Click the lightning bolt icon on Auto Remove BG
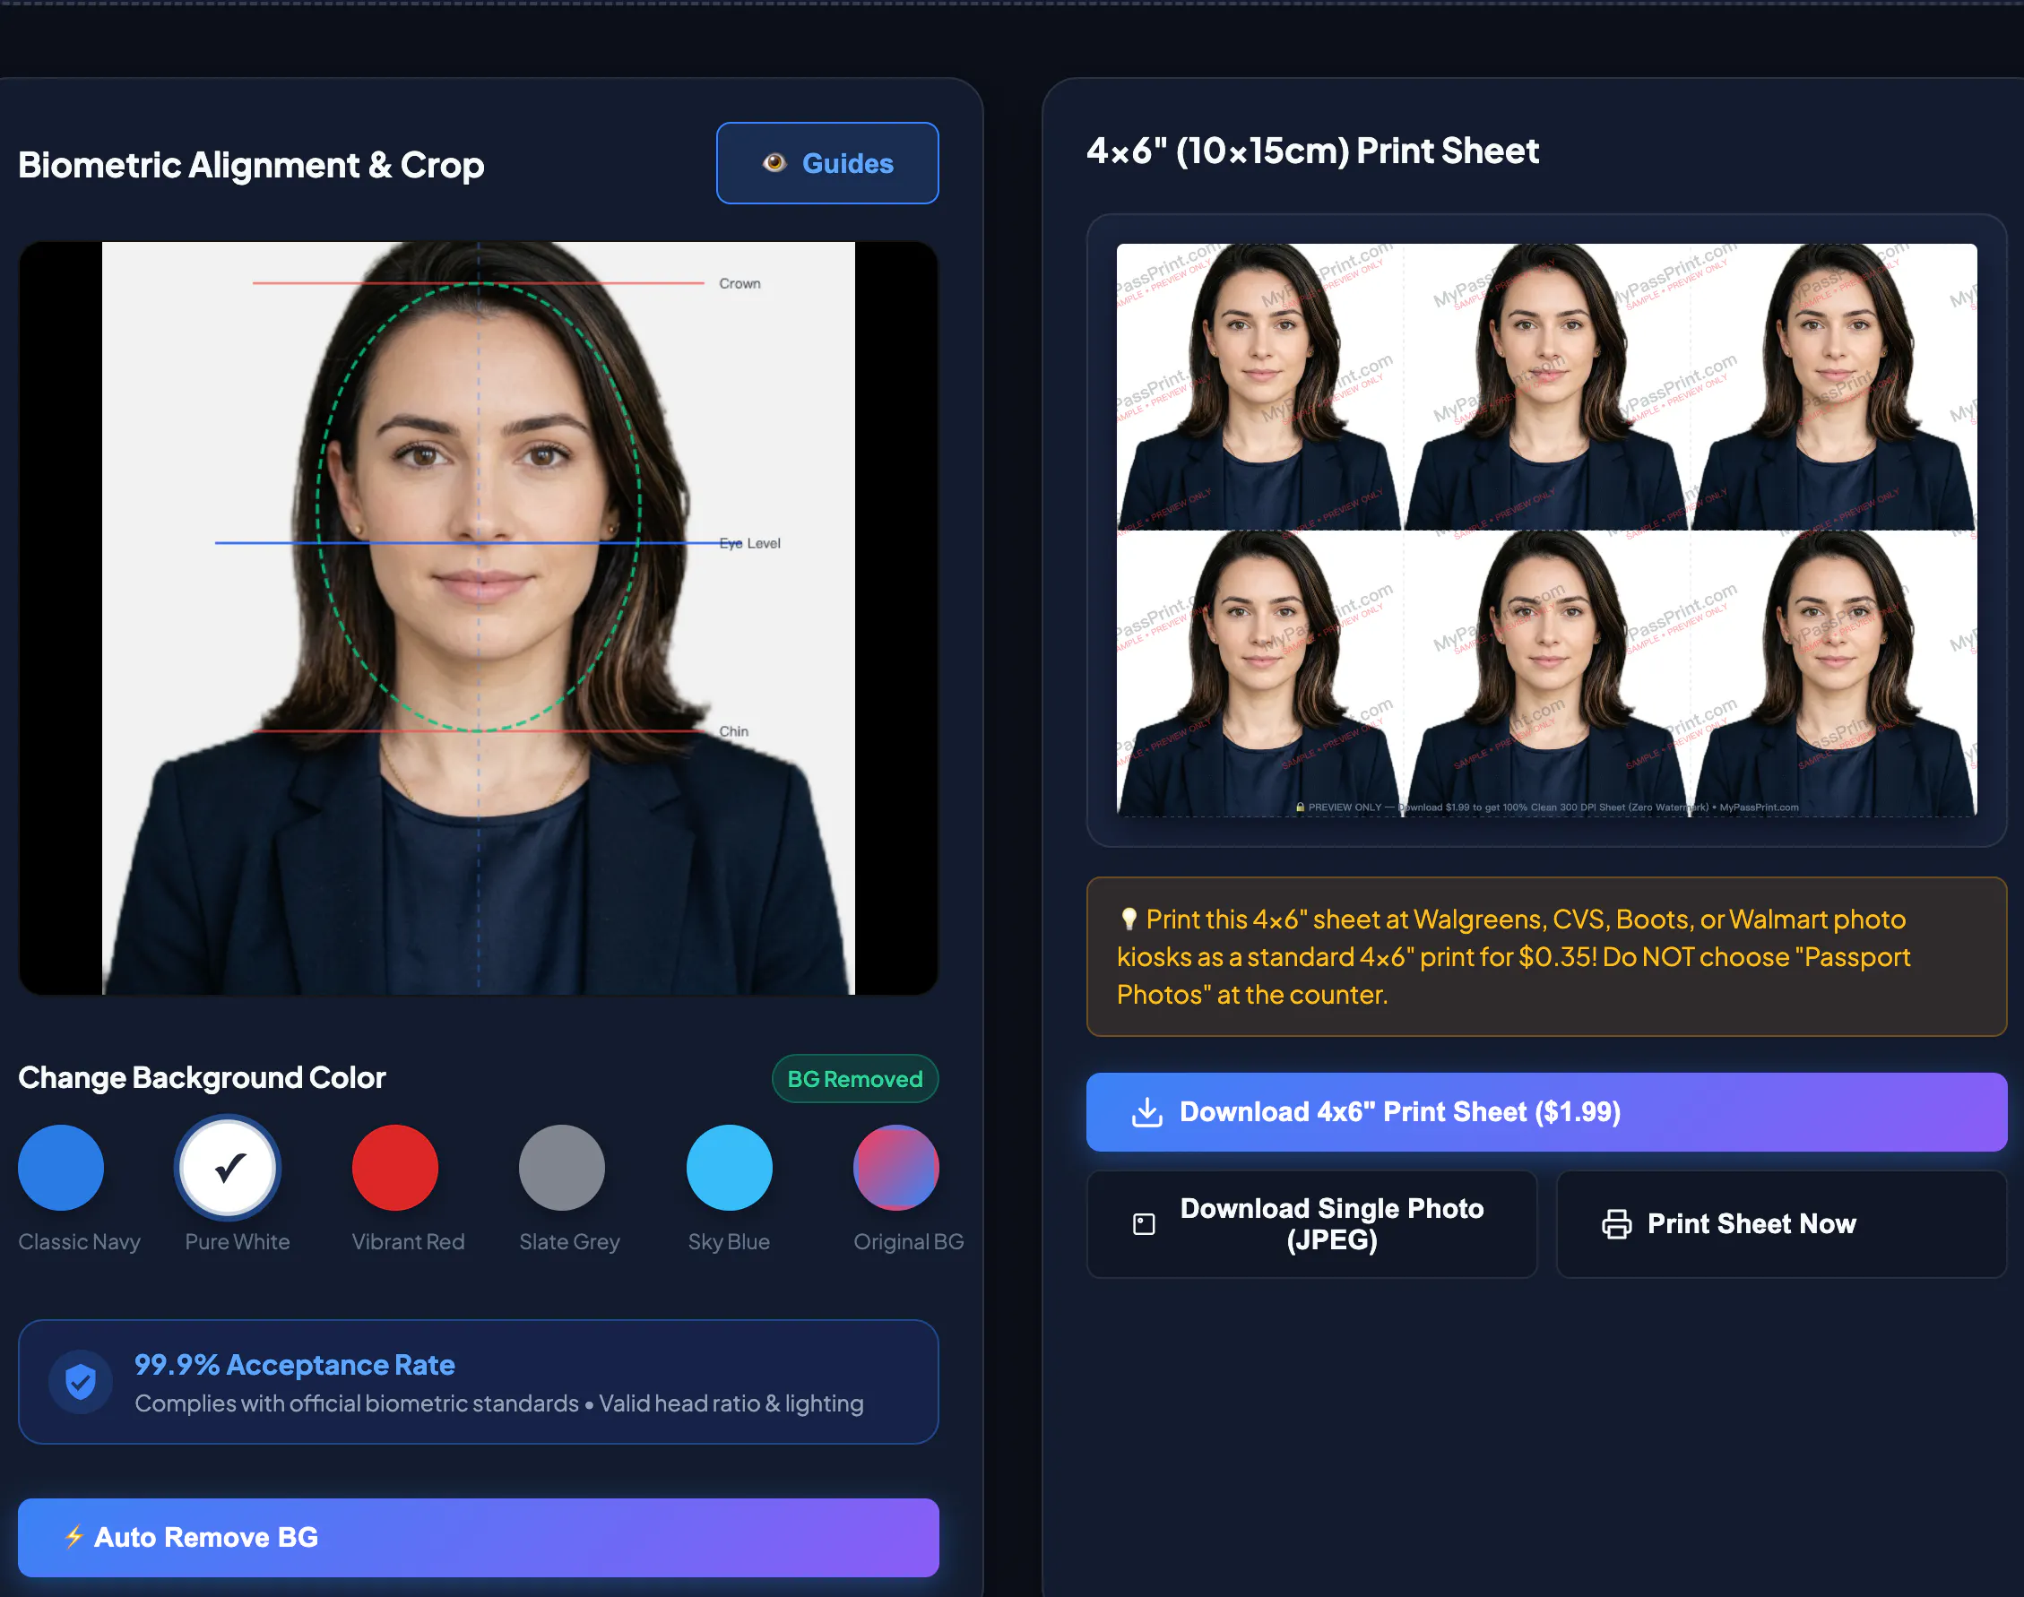 (74, 1536)
